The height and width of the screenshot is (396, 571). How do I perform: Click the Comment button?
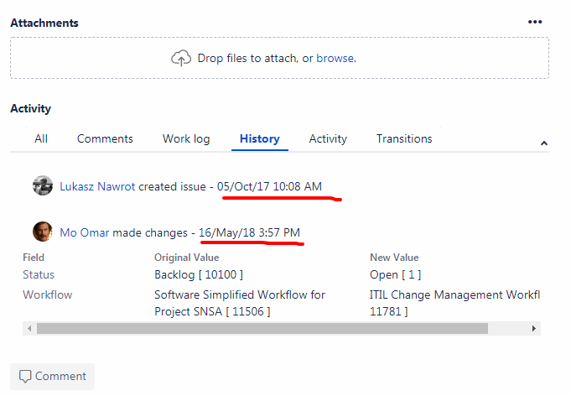tap(53, 377)
